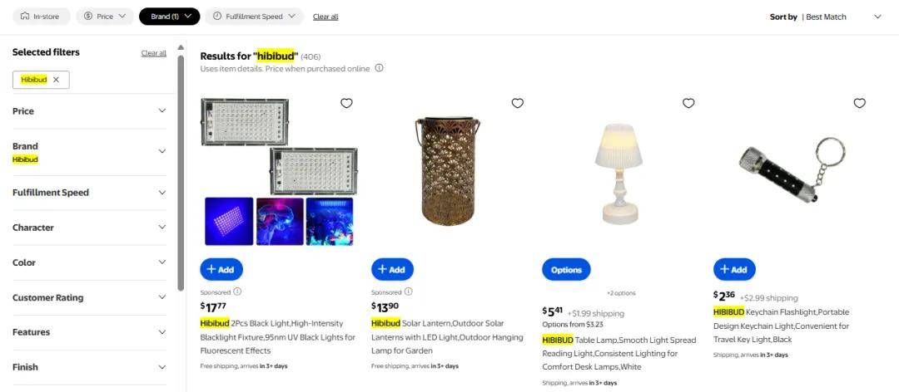Click heart icon on Solar Lantern
This screenshot has width=899, height=392.
click(x=517, y=103)
